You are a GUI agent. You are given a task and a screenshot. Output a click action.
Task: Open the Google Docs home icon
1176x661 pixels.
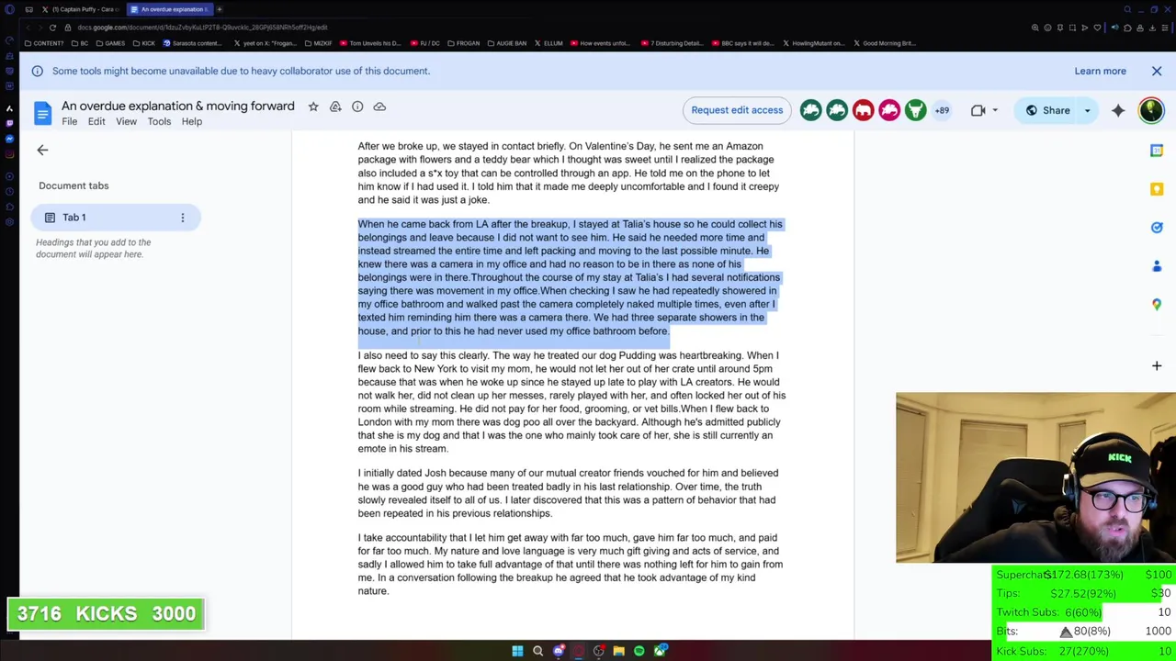click(x=42, y=113)
